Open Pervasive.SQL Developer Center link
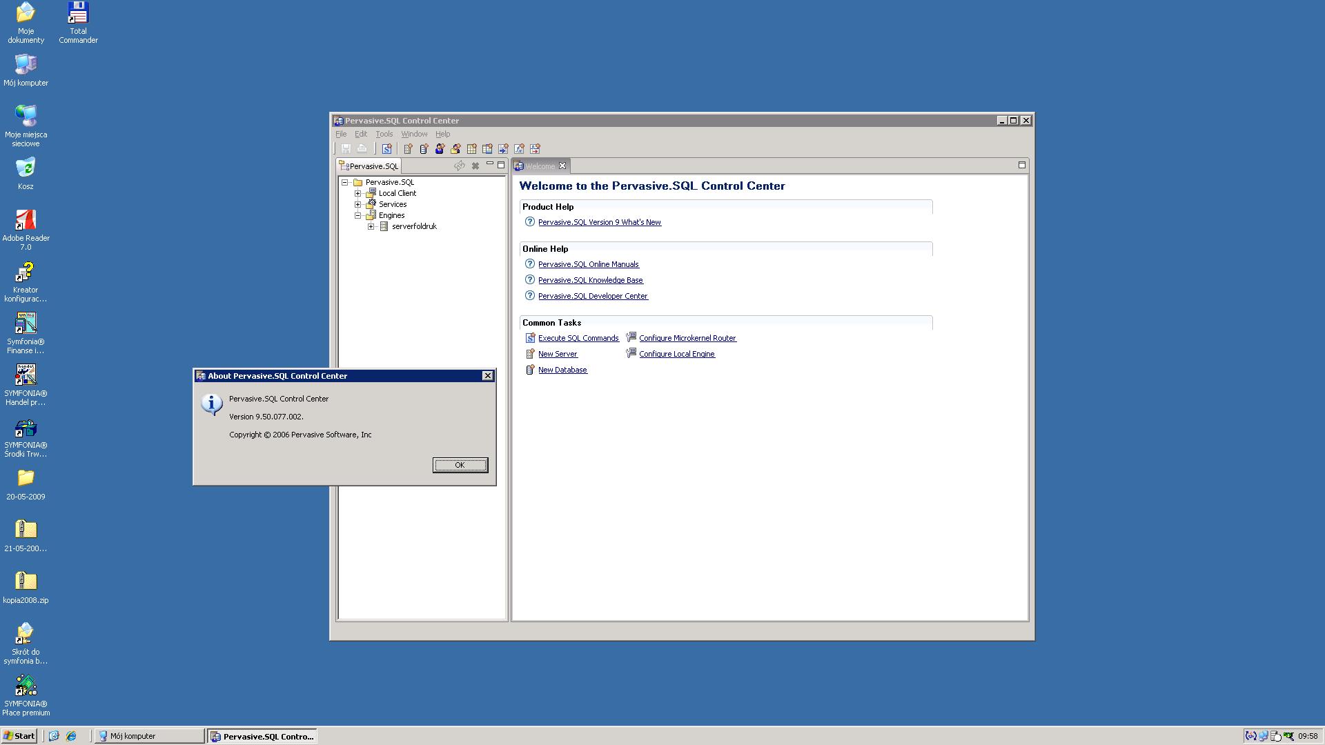This screenshot has width=1325, height=745. tap(593, 296)
